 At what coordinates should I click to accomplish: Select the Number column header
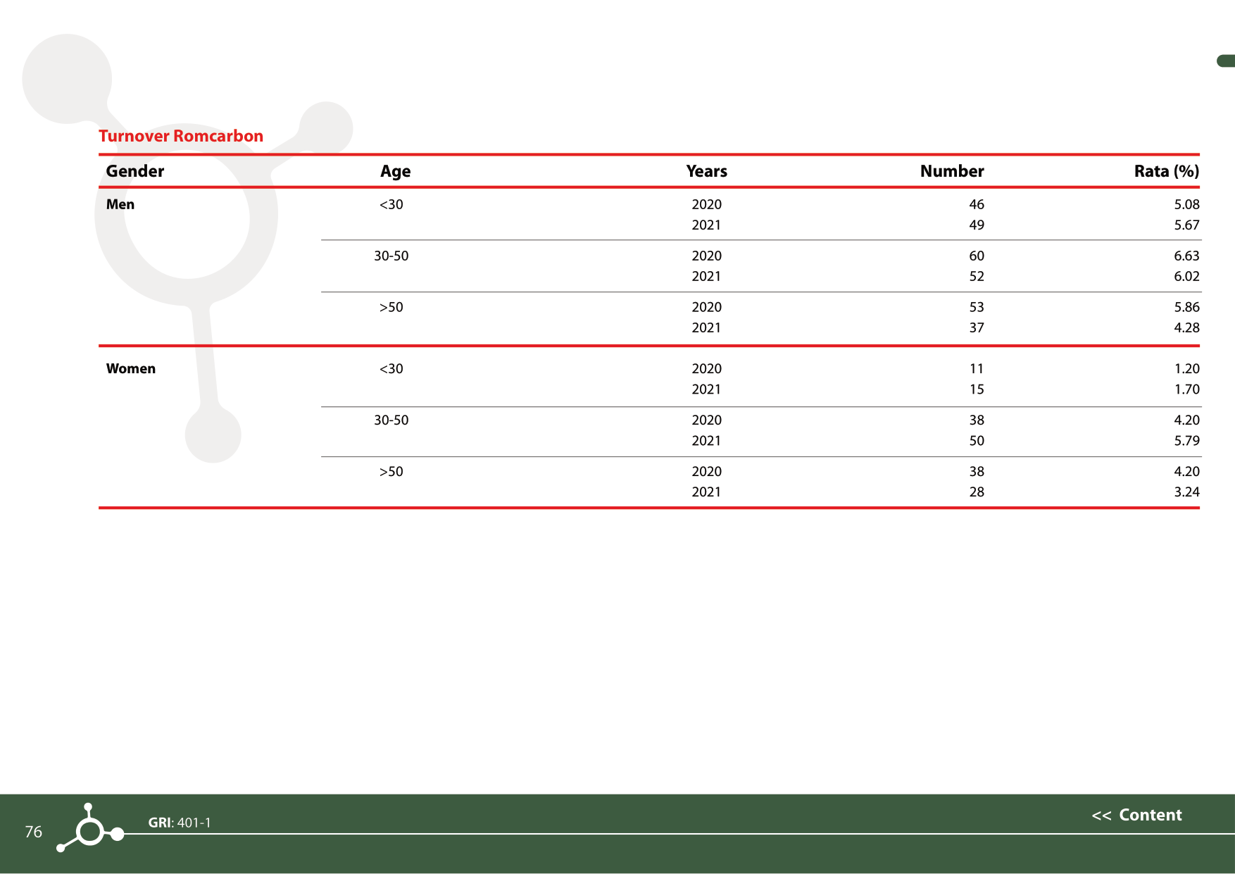[x=951, y=171]
